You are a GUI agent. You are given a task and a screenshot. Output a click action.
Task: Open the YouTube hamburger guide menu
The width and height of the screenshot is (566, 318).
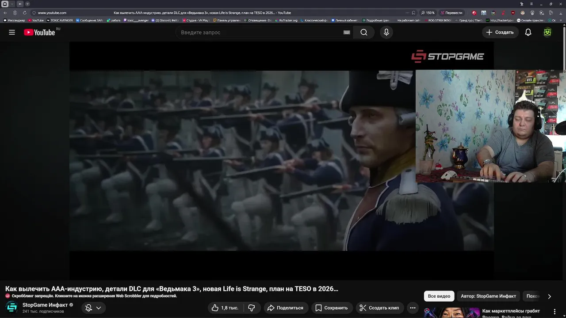(12, 32)
